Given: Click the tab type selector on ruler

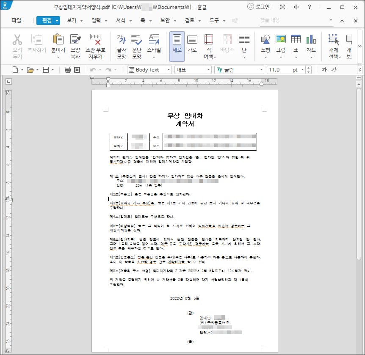Looking at the screenshot, I should [x=8, y=81].
